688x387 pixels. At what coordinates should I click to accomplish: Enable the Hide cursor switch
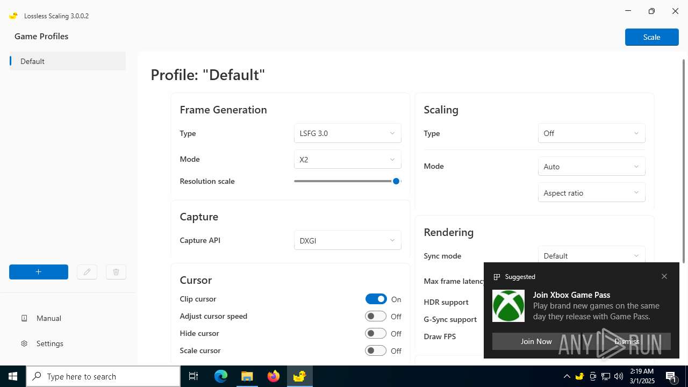tap(376, 333)
